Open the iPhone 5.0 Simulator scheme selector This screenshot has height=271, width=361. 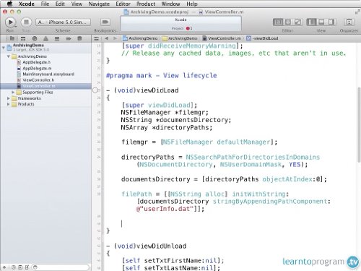click(x=64, y=22)
